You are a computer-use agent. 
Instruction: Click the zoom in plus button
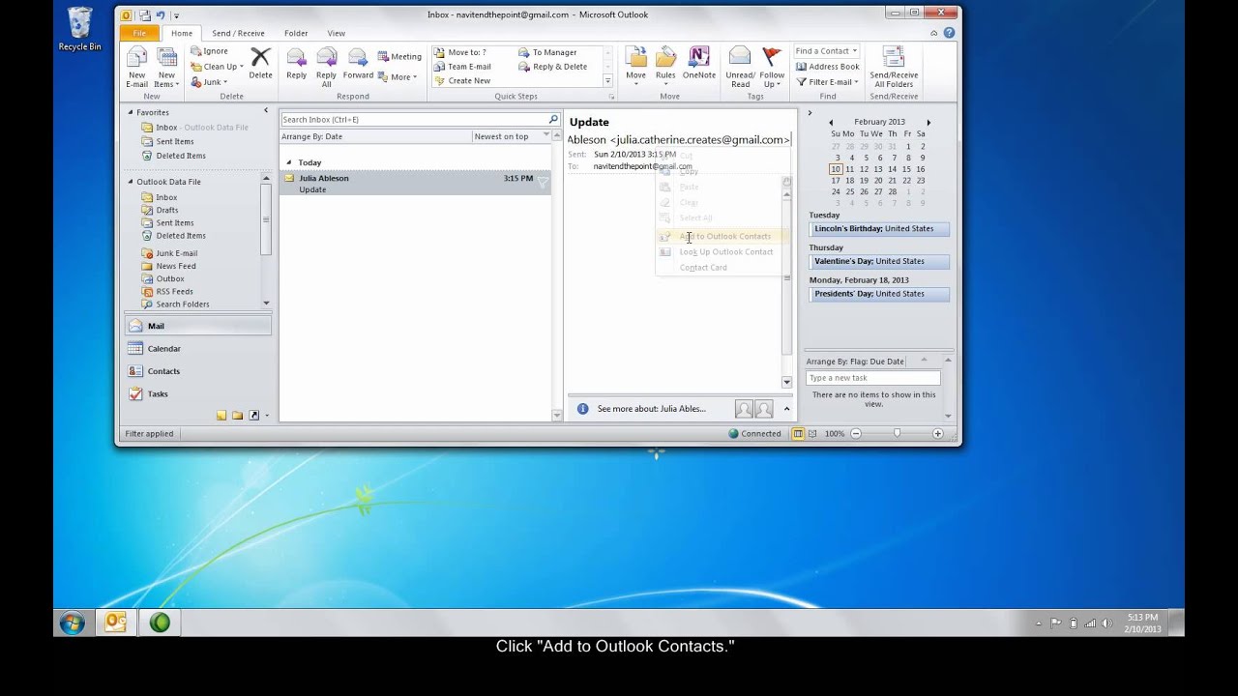(x=937, y=434)
